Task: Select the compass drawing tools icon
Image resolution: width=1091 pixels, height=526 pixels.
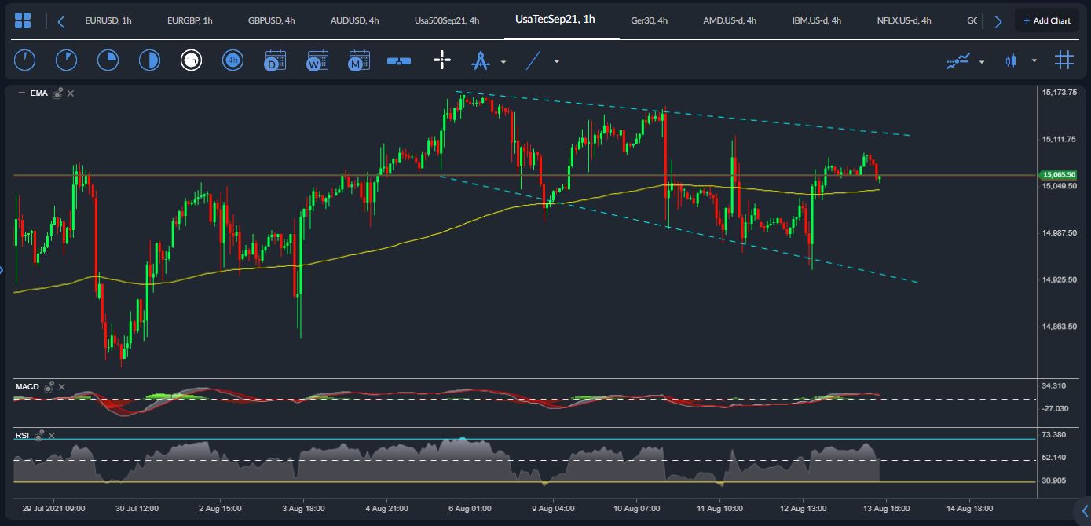Action: (480, 60)
